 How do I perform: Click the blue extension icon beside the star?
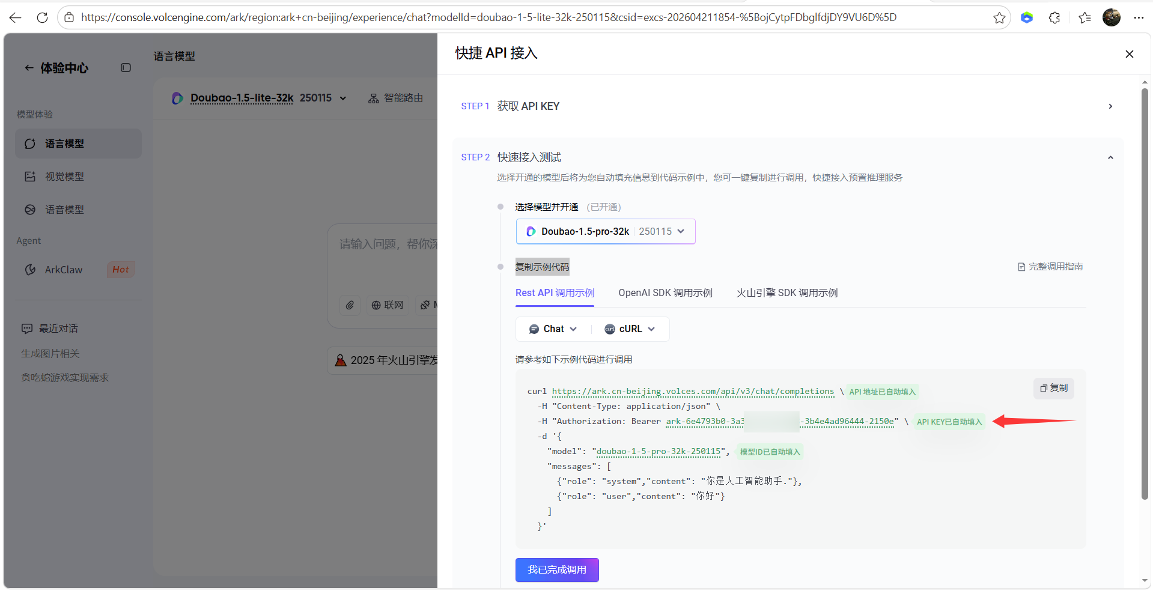[1027, 17]
